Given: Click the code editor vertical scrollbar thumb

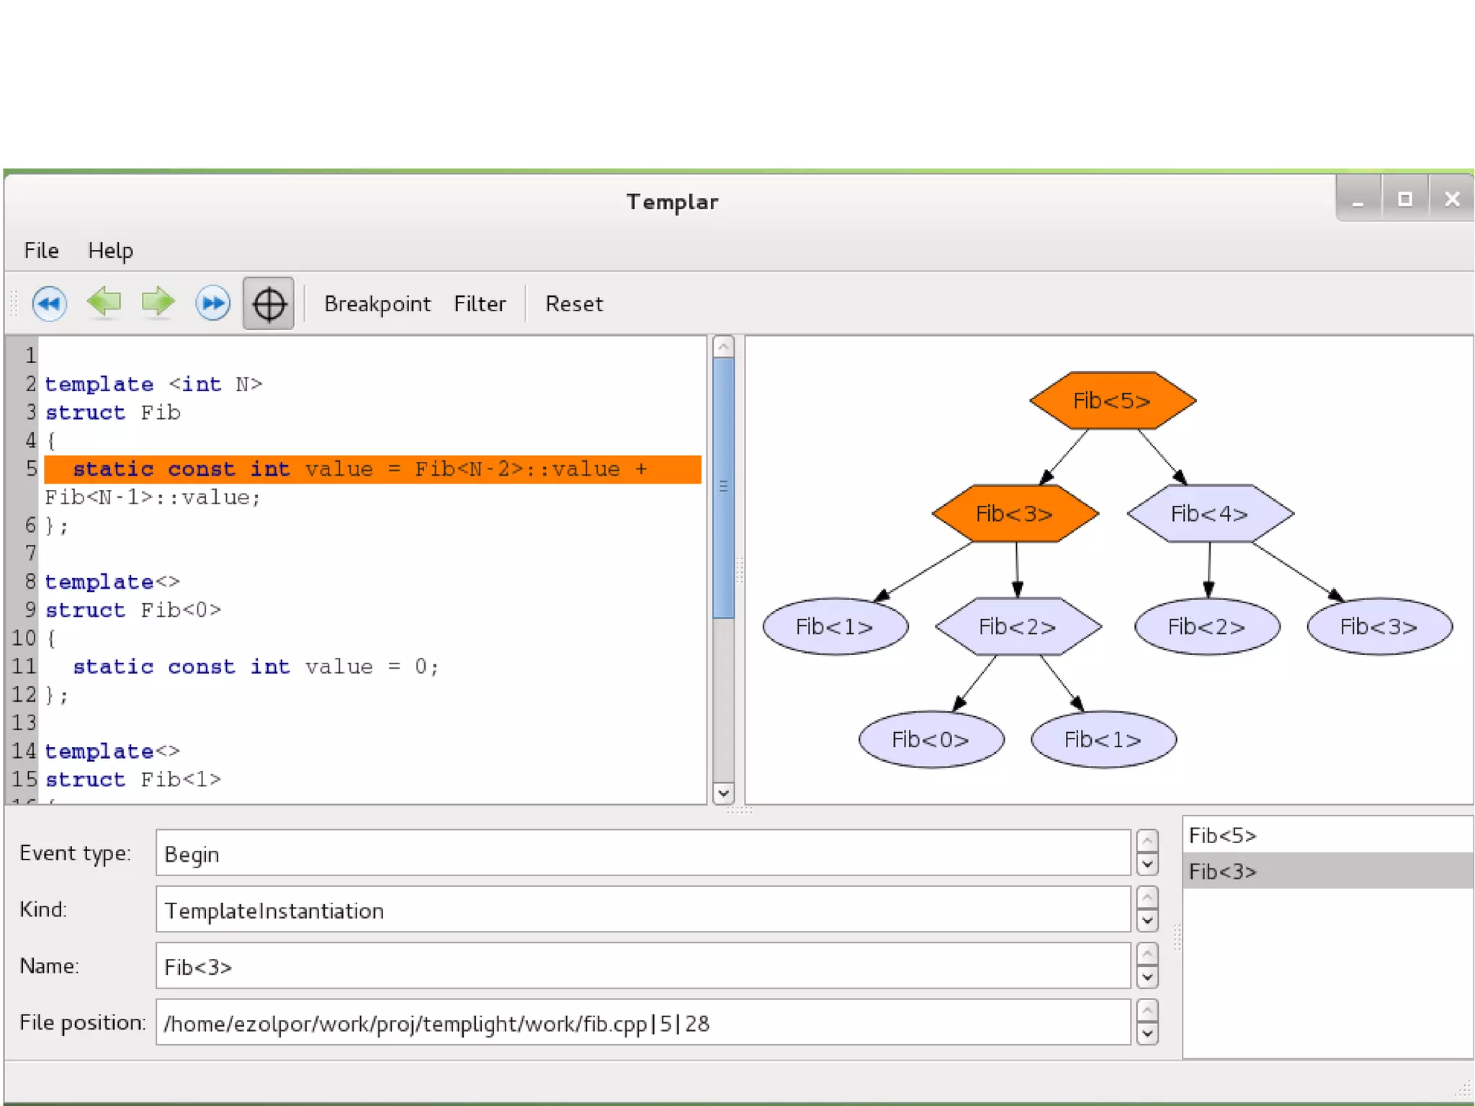Looking at the screenshot, I should (723, 487).
